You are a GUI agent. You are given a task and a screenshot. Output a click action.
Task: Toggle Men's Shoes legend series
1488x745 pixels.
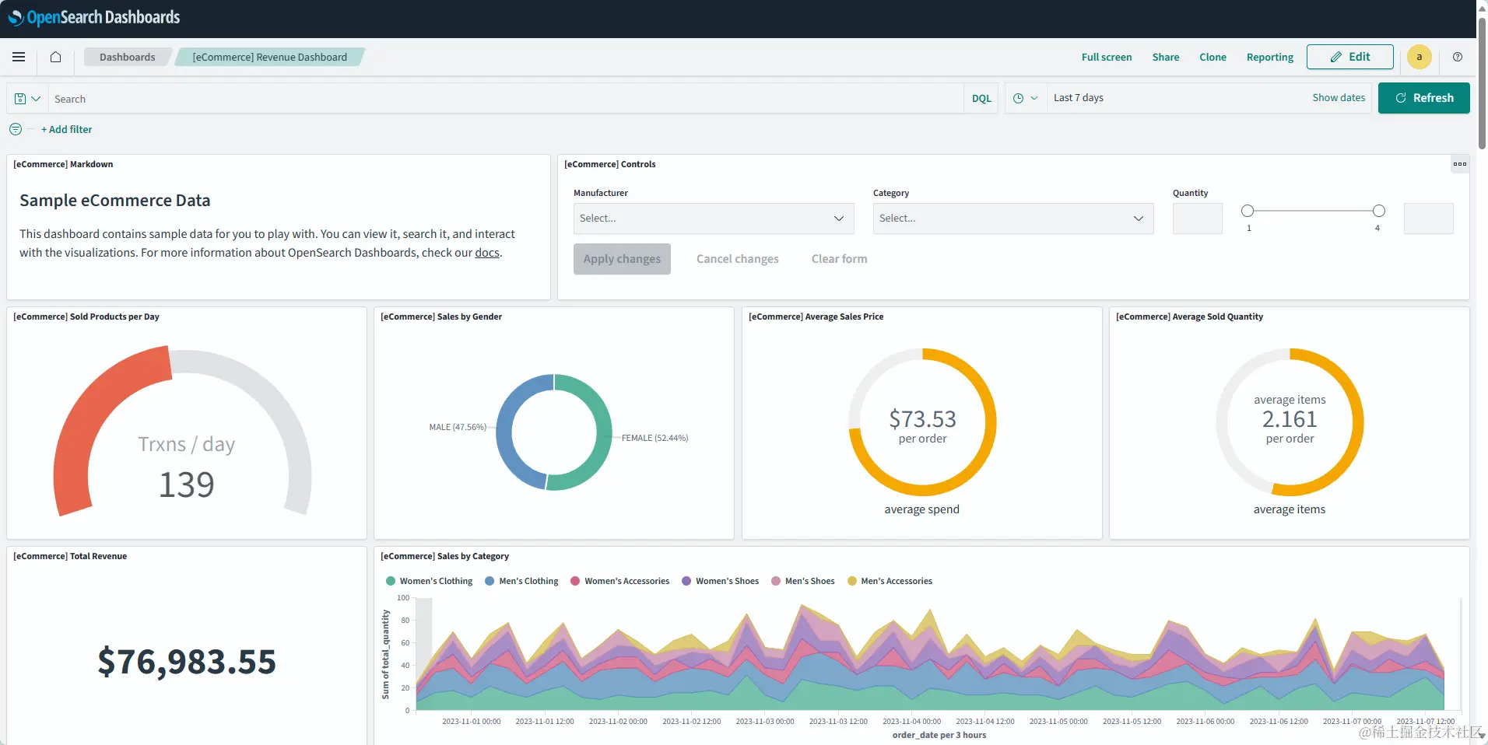[x=803, y=581]
